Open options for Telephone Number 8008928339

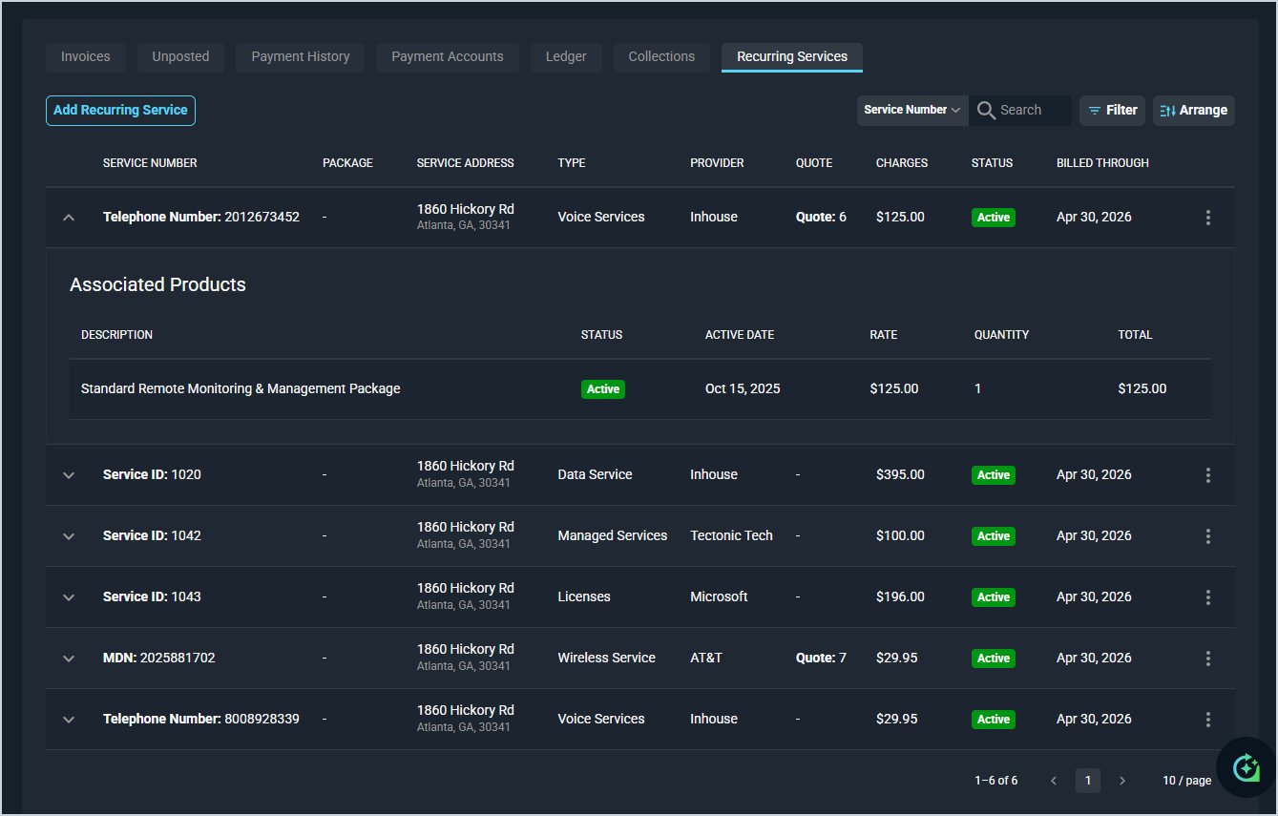coord(1207,720)
